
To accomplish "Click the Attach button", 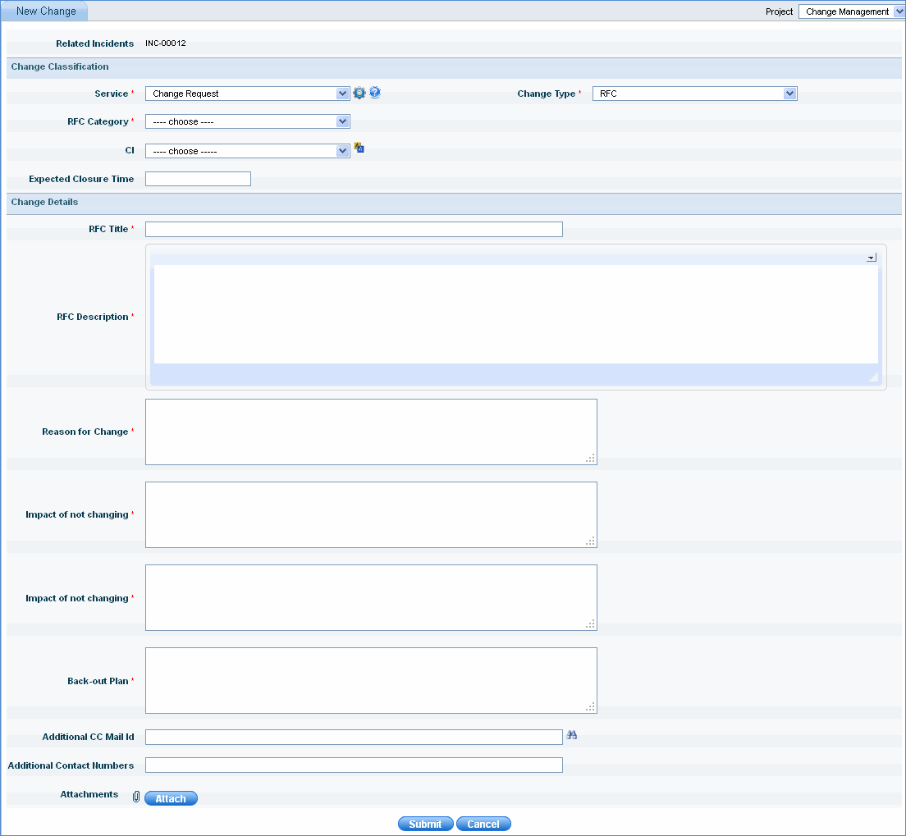I will click(171, 798).
